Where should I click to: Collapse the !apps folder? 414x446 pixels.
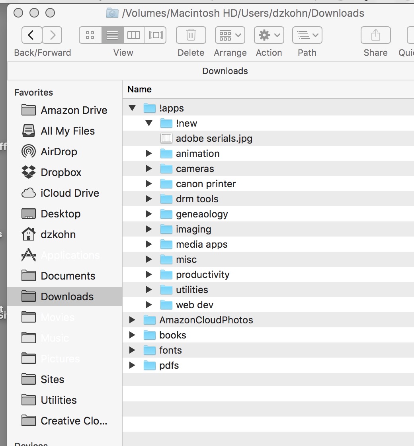pyautogui.click(x=132, y=108)
